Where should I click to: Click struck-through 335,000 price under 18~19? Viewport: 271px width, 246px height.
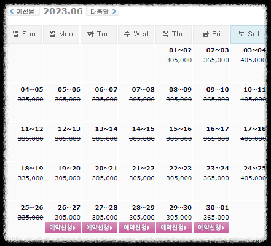31,178
